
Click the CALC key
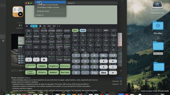click(75, 35)
